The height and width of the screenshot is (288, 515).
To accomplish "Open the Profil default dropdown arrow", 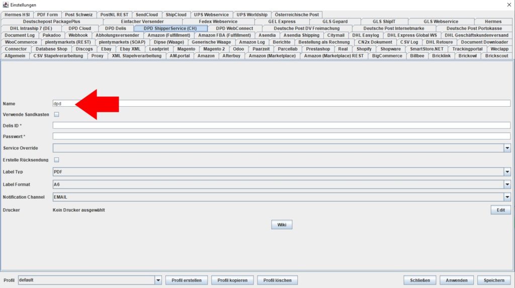I will (158, 280).
